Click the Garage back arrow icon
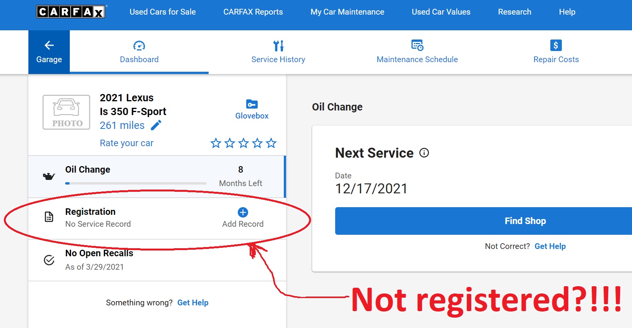 pos(49,45)
